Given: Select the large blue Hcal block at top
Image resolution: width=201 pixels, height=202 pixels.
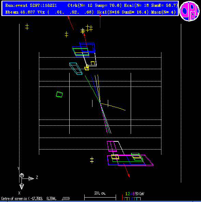Looking at the screenshot, I should (87, 47).
